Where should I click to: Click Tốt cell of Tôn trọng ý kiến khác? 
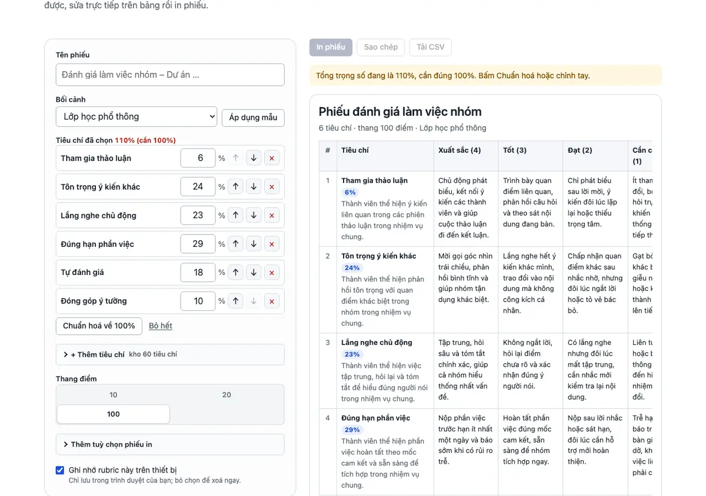coord(531,290)
